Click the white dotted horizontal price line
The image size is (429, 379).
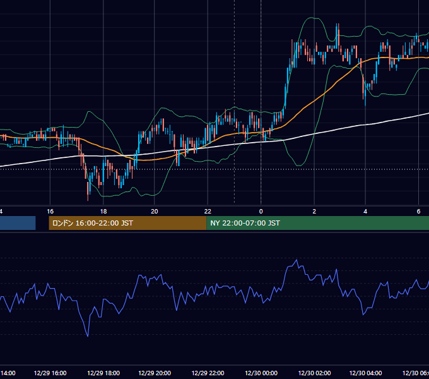[213, 169]
